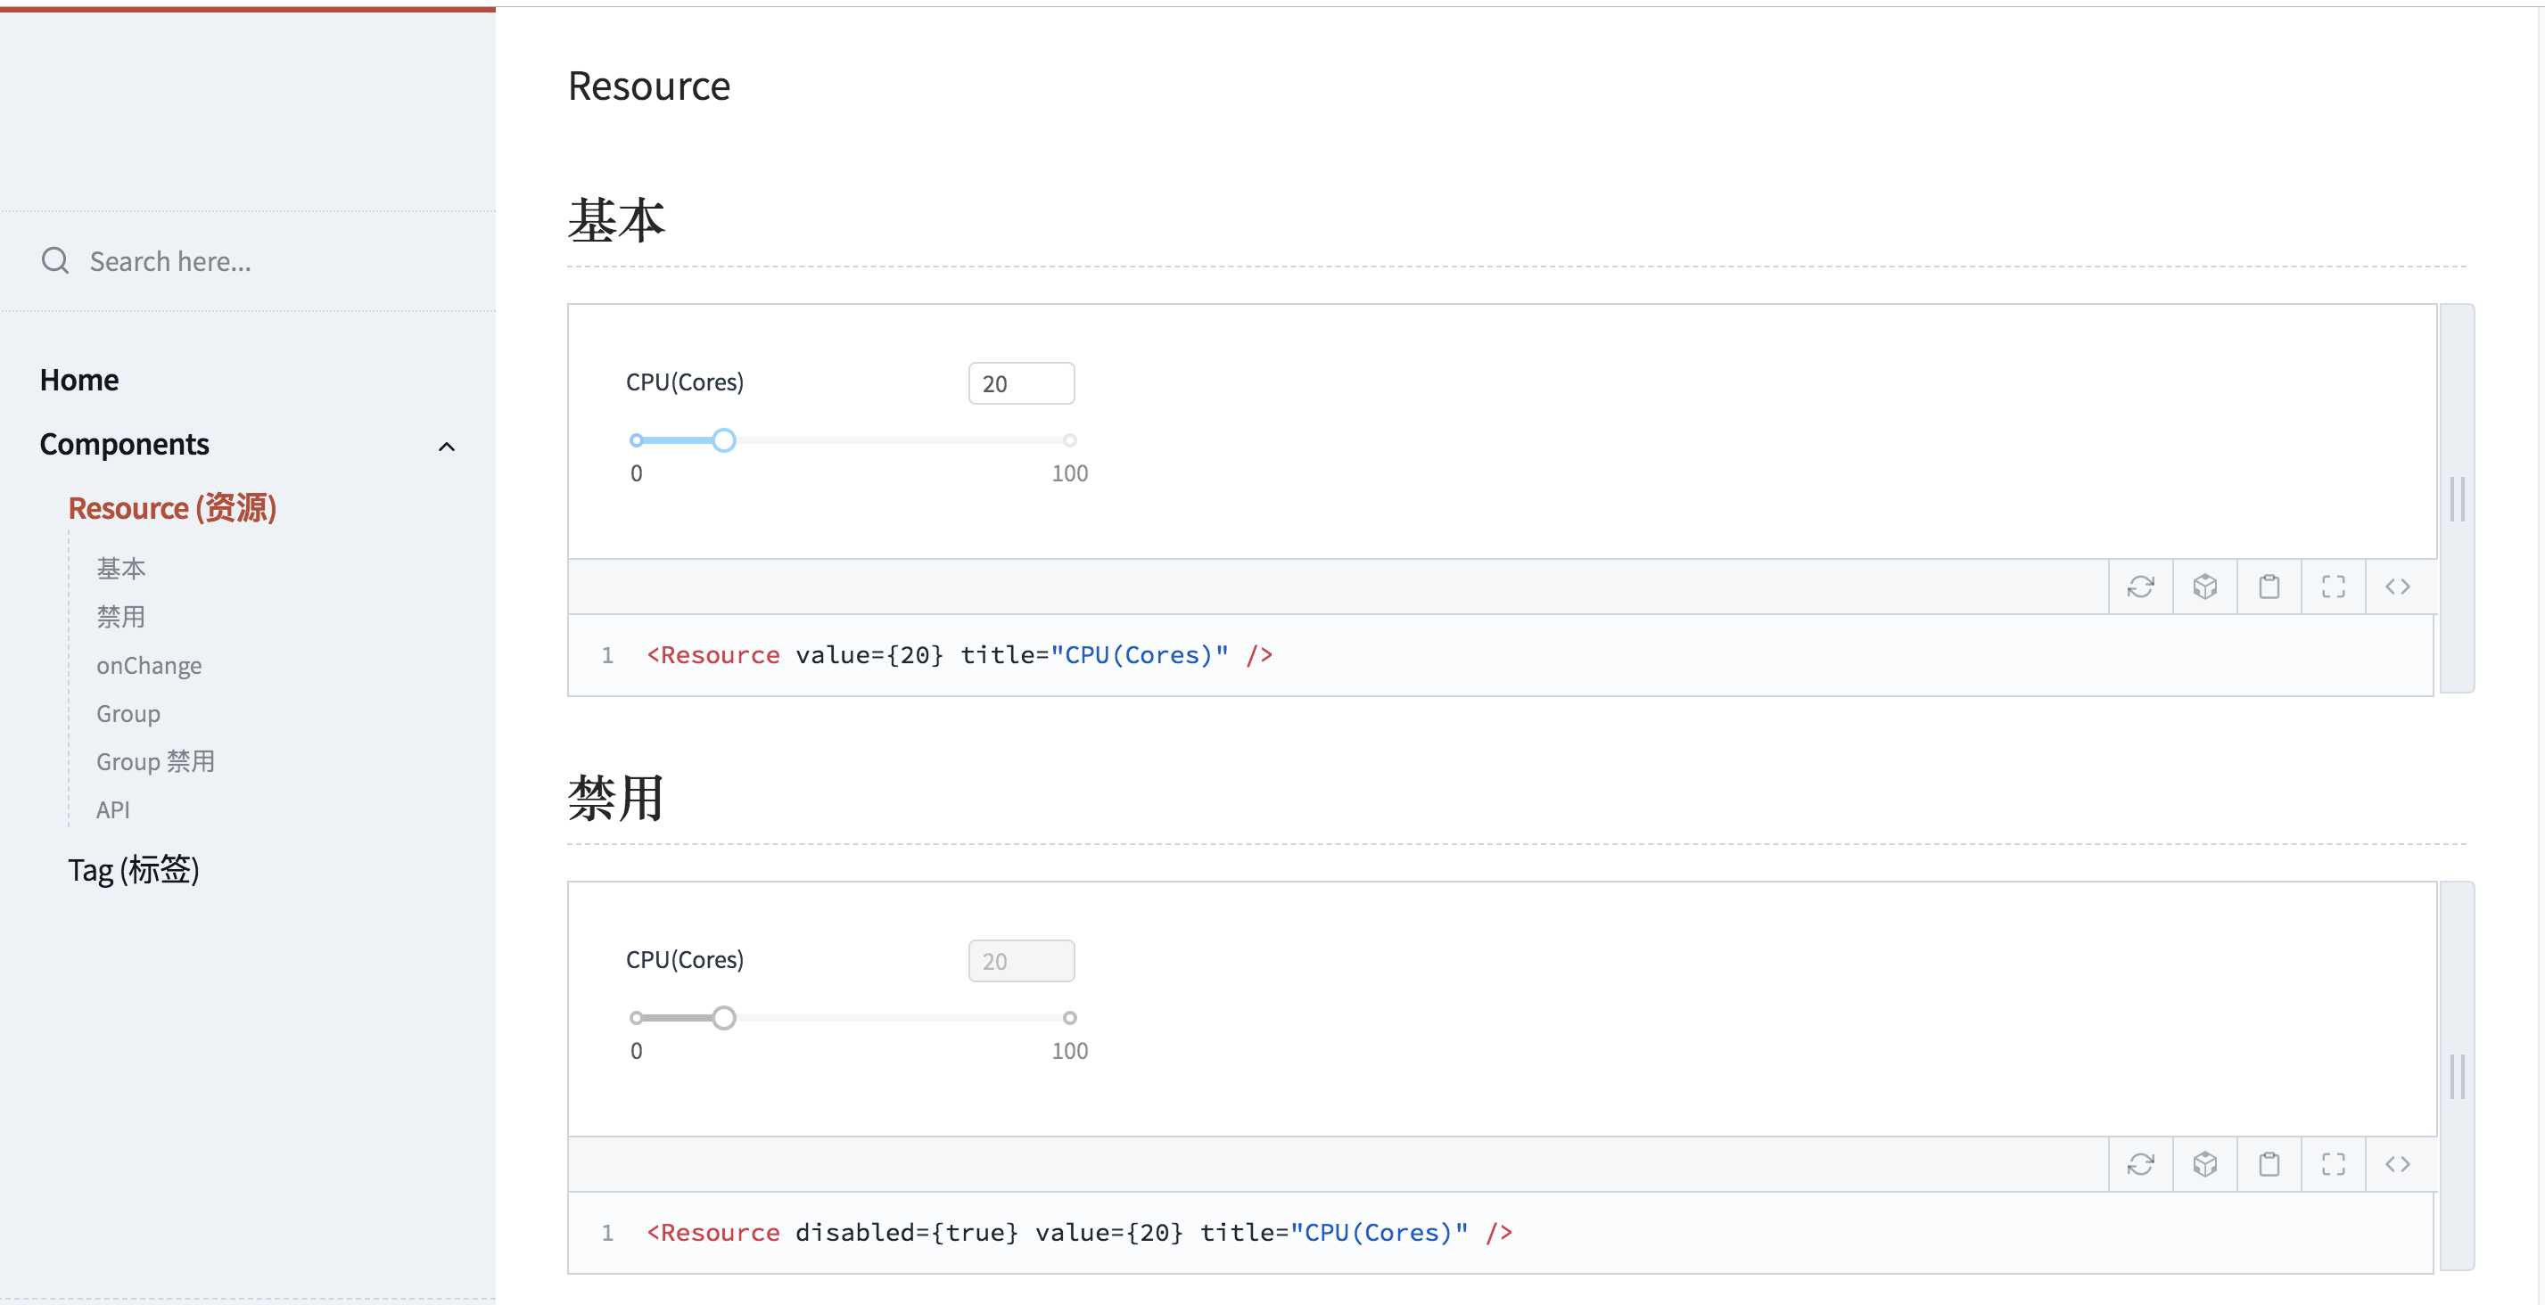This screenshot has height=1305, width=2545.
Task: Toggle code view for the 禁用 demo
Action: (2398, 1165)
